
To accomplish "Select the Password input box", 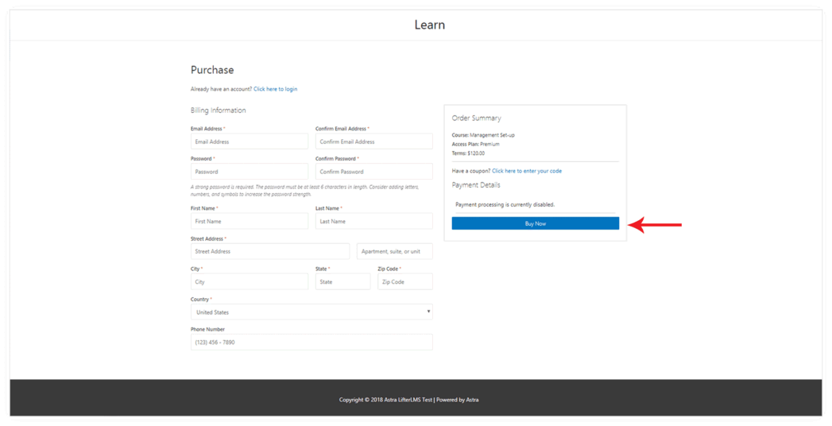I will click(x=249, y=172).
